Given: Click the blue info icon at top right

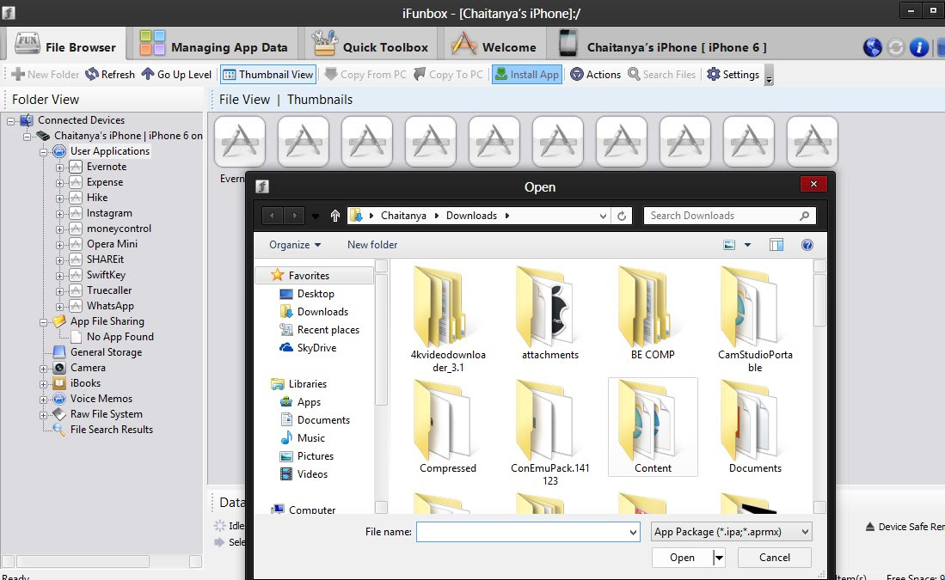Looking at the screenshot, I should (x=918, y=47).
